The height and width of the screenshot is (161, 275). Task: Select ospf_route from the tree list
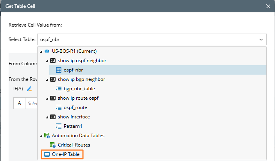coord(75,107)
